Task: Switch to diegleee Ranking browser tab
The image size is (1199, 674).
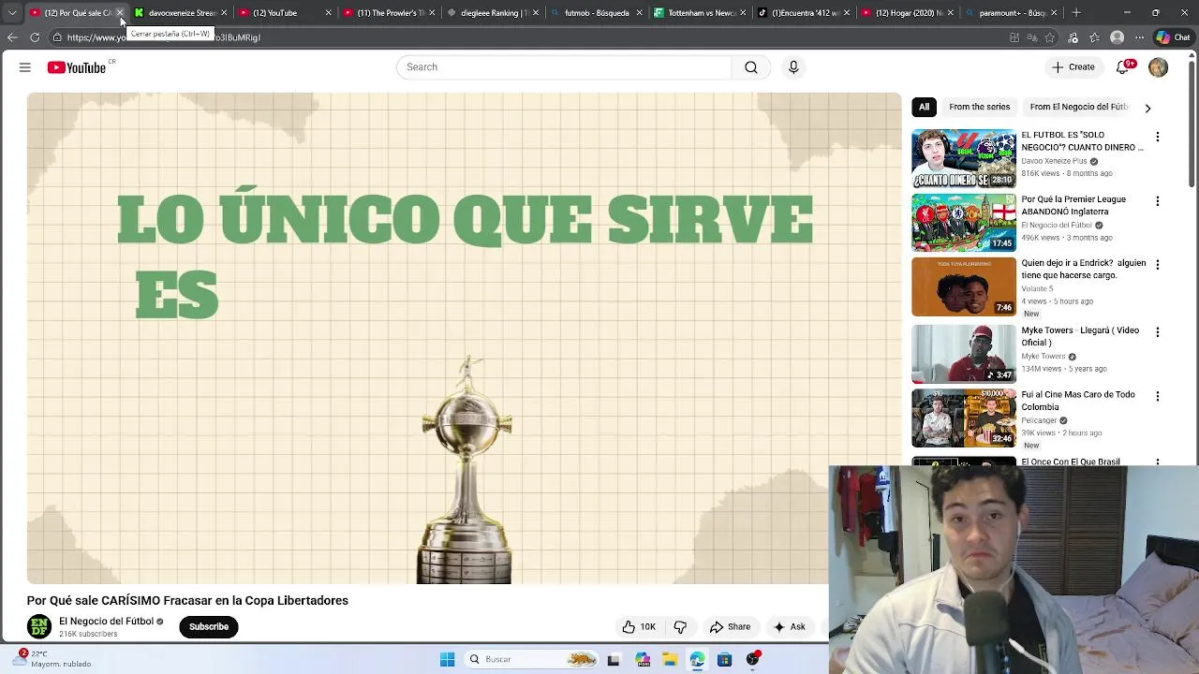Action: [492, 13]
